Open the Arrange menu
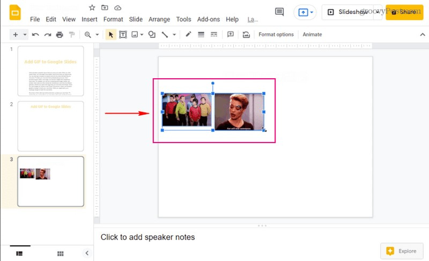429x261 pixels. coord(159,19)
